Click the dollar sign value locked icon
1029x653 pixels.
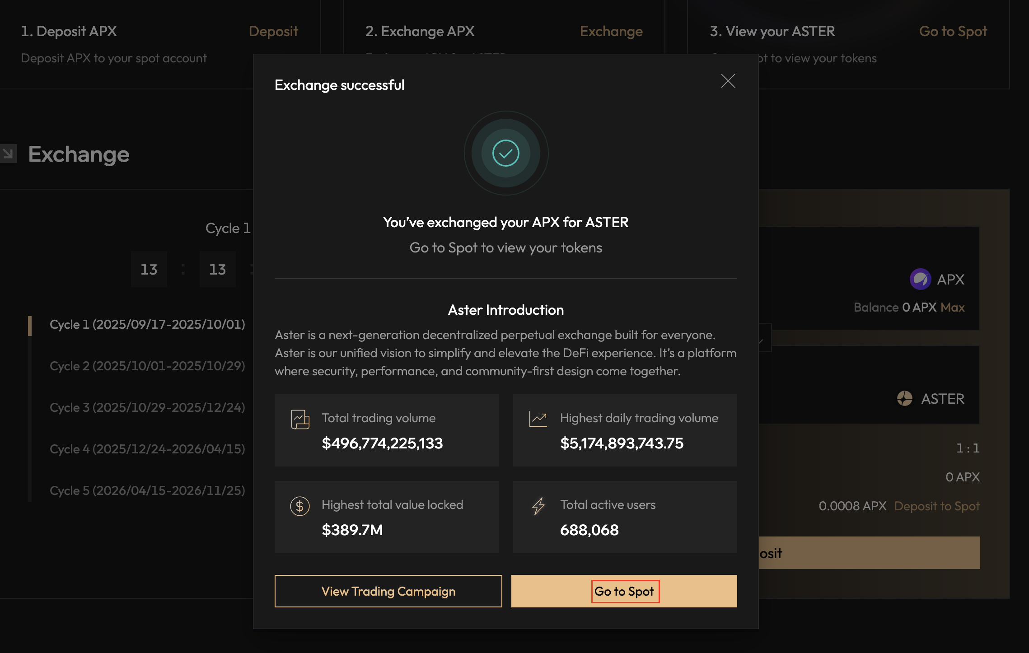click(300, 506)
